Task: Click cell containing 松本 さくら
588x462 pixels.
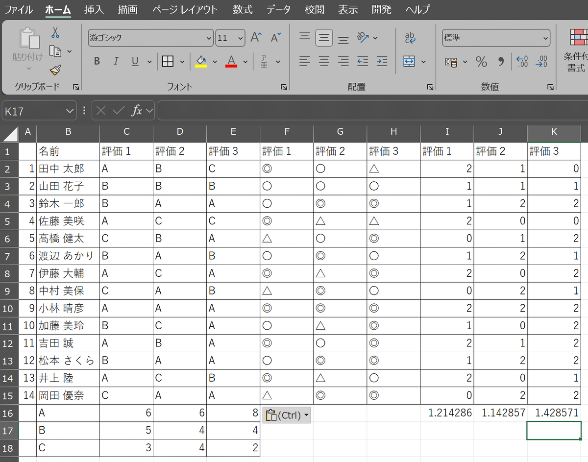Action: click(68, 361)
